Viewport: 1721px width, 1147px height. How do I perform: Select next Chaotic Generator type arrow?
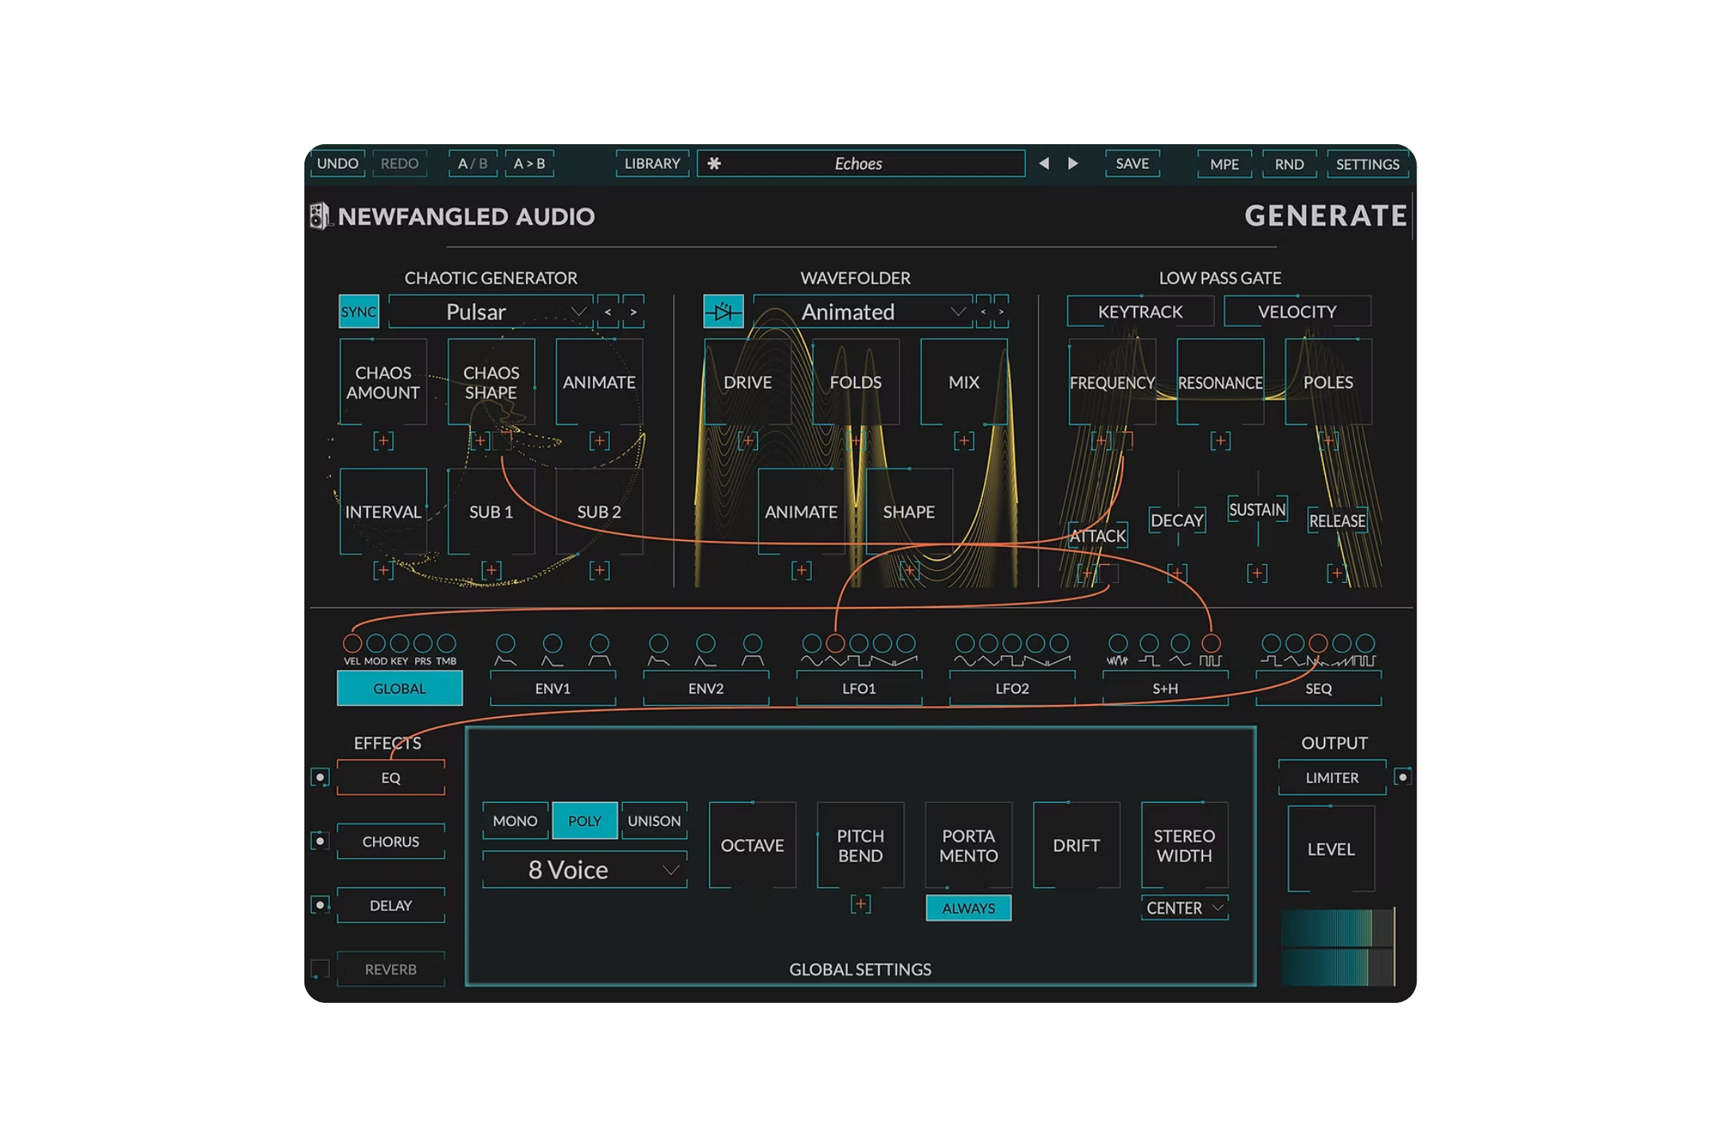click(633, 311)
